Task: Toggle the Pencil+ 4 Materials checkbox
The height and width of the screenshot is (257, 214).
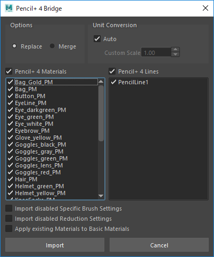Action: pos(9,71)
